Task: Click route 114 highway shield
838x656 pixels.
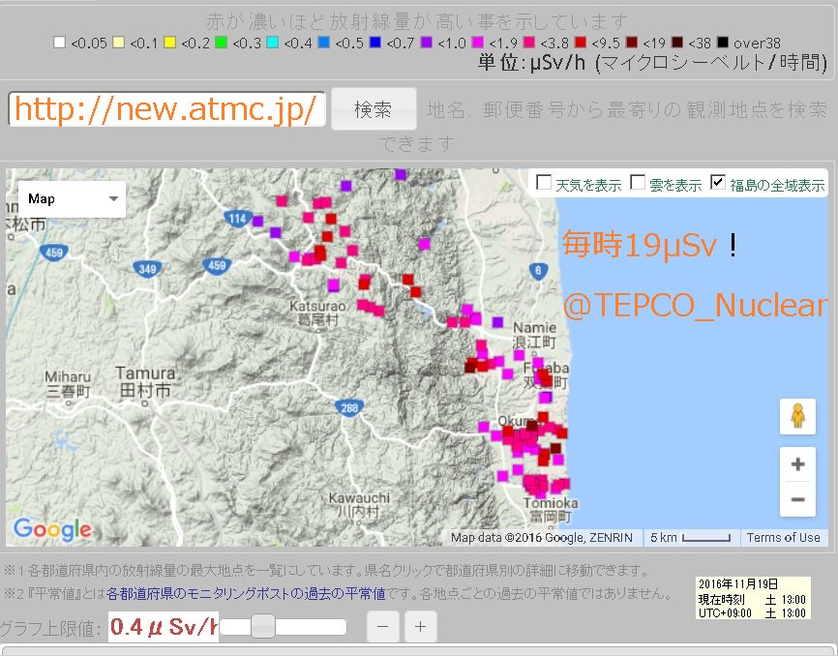Action: [x=237, y=218]
